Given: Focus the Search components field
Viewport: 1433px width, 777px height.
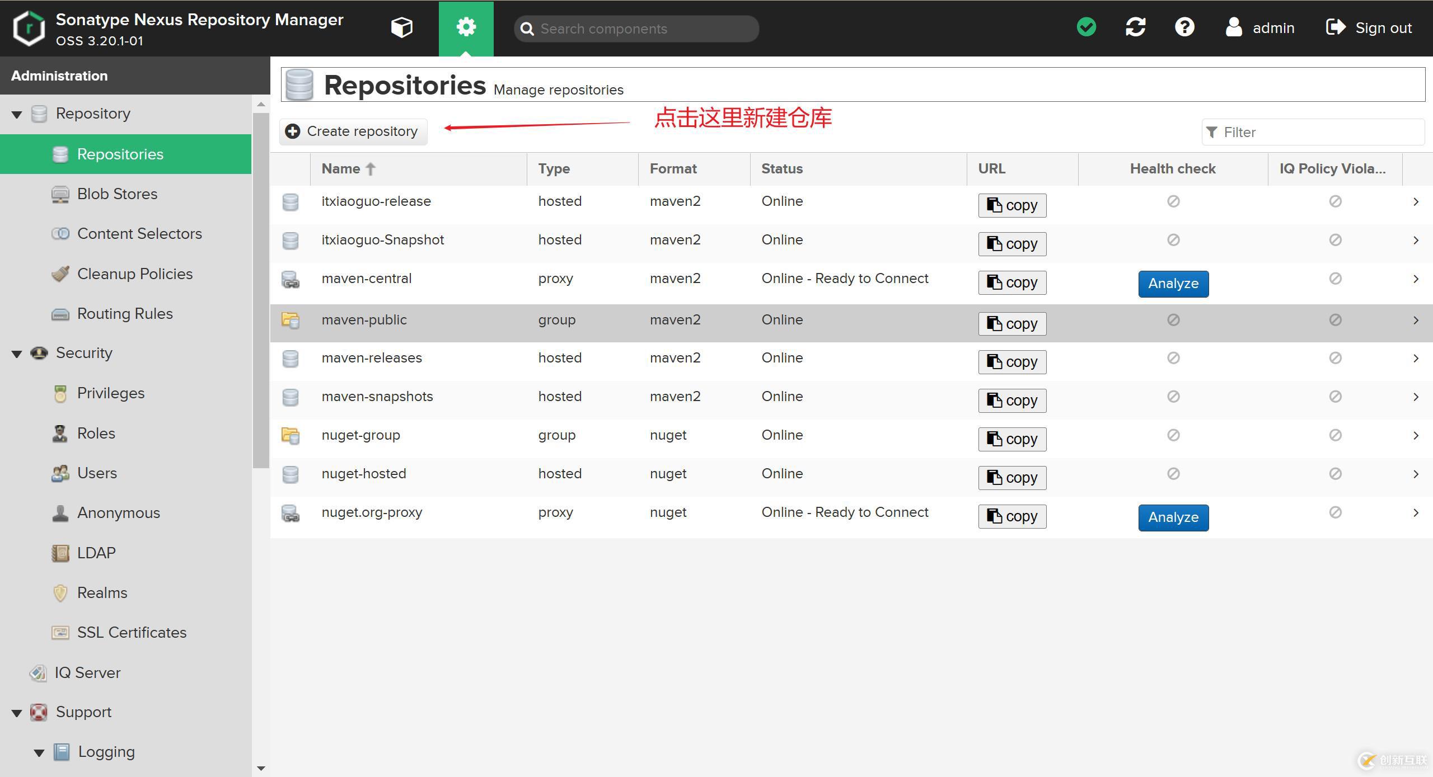Looking at the screenshot, I should tap(636, 29).
